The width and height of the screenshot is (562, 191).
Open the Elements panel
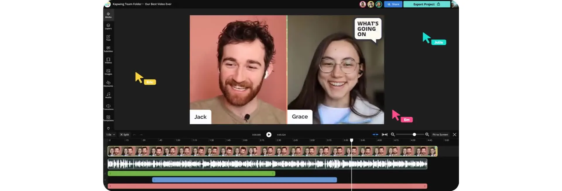pyautogui.click(x=108, y=84)
